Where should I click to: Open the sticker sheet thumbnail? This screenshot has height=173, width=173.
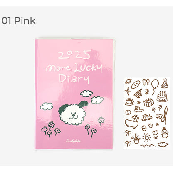[x=147, y=113]
